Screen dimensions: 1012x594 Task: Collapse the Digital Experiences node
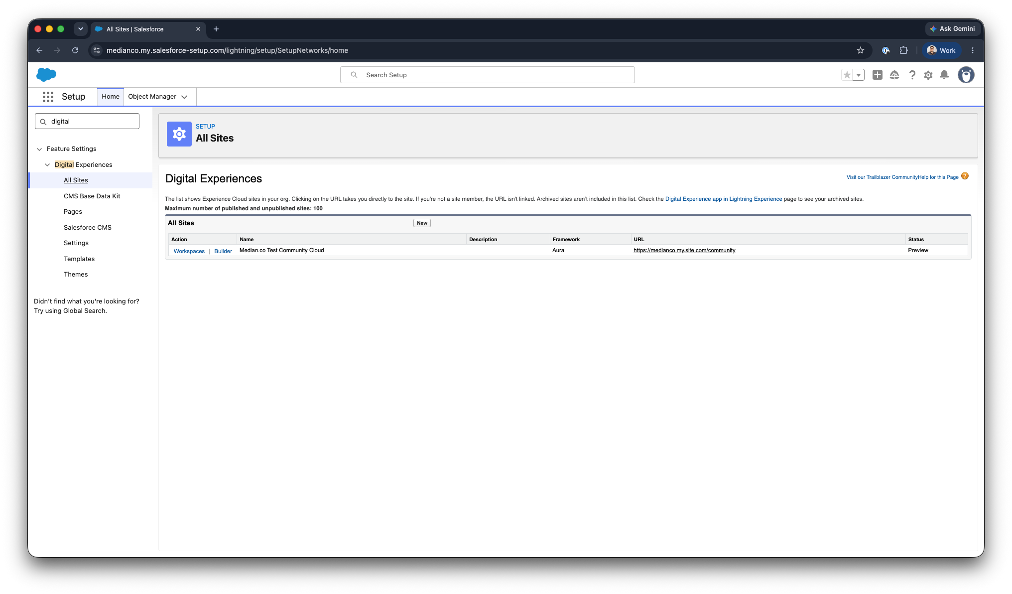point(47,165)
